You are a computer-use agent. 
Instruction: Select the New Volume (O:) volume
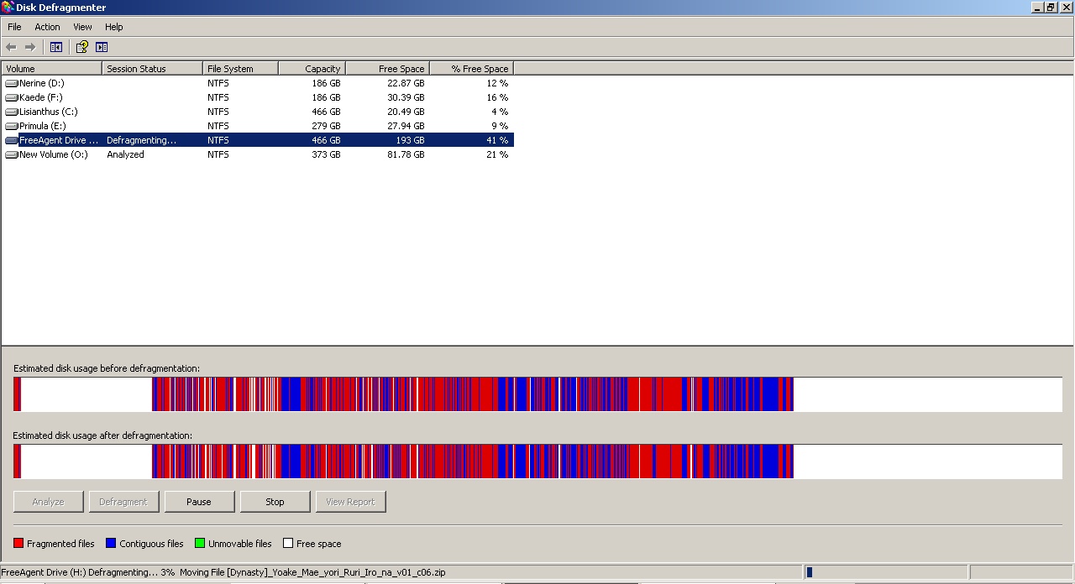coord(54,154)
